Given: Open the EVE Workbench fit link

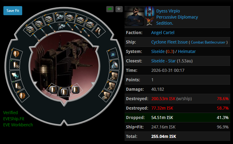Looking at the screenshot, I should pyautogui.click(x=18, y=125).
